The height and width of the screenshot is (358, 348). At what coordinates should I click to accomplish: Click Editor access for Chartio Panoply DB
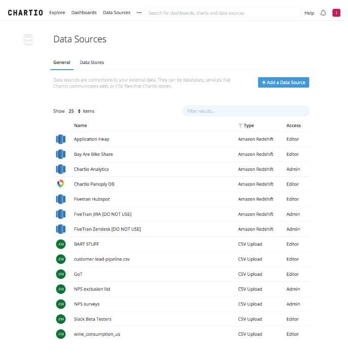click(x=292, y=184)
